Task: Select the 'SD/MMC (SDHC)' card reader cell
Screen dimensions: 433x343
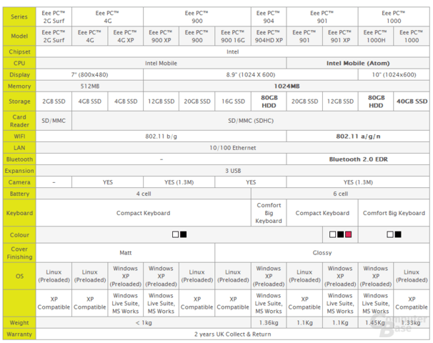Action: (x=251, y=121)
